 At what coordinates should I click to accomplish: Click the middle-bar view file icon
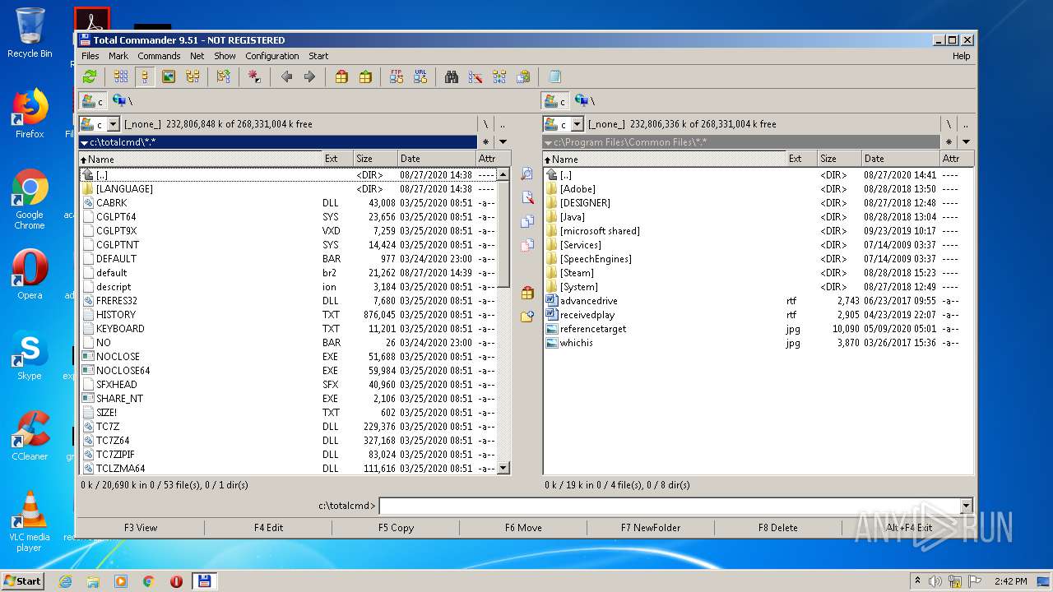(x=527, y=174)
